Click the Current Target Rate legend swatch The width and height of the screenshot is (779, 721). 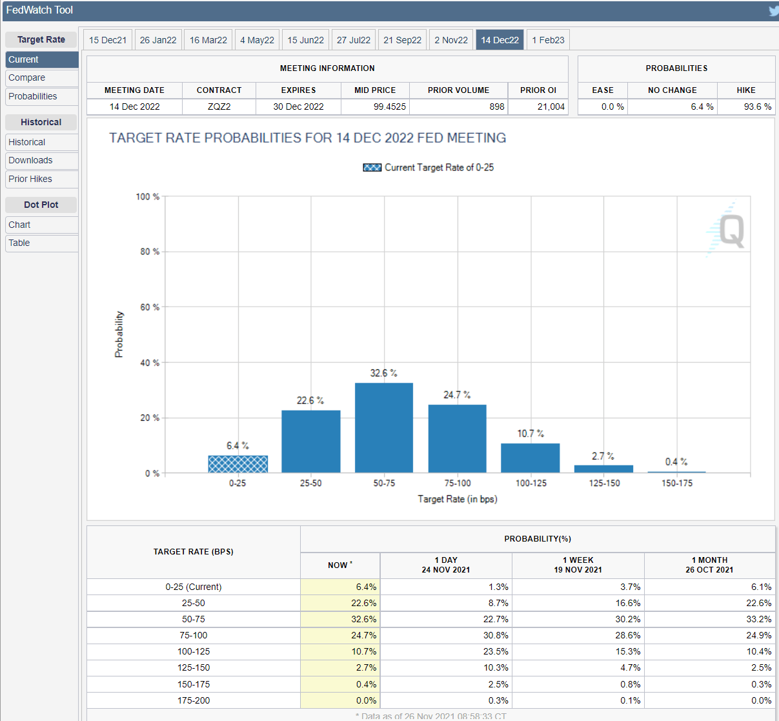372,167
